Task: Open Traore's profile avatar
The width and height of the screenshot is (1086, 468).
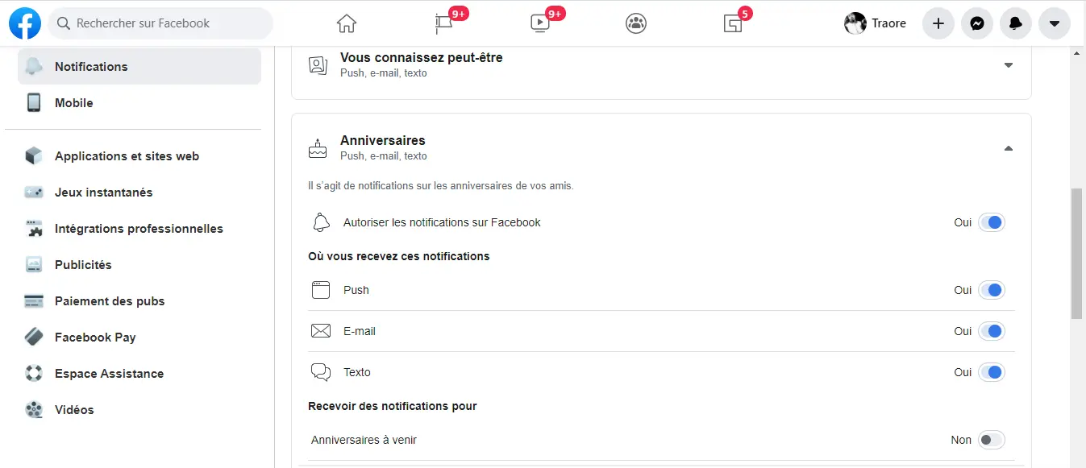Action: tap(855, 23)
